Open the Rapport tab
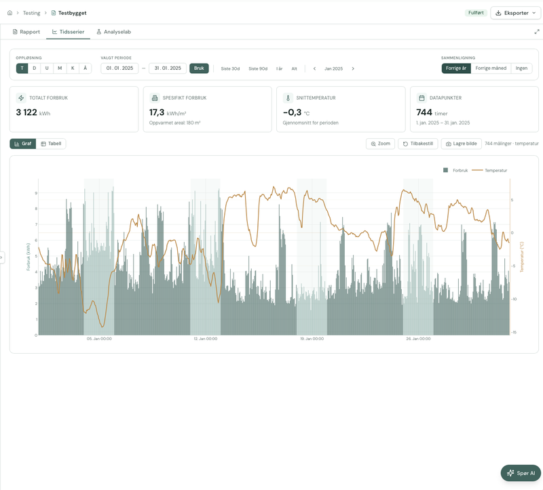 click(26, 32)
